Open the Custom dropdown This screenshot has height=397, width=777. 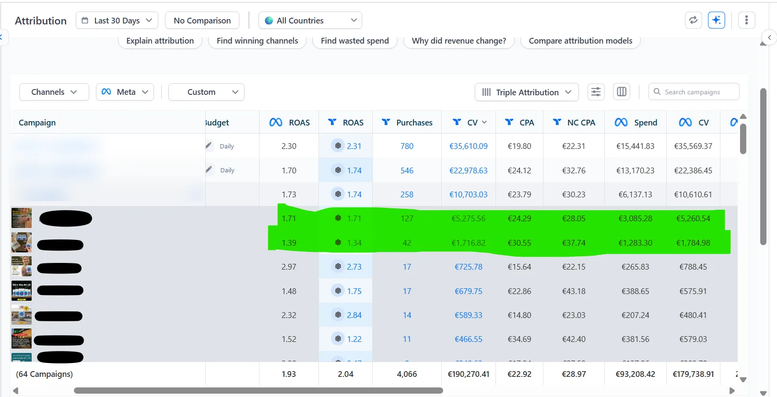(x=206, y=92)
